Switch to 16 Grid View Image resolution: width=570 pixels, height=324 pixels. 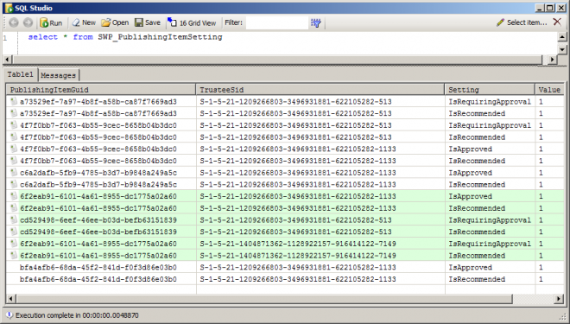point(192,23)
